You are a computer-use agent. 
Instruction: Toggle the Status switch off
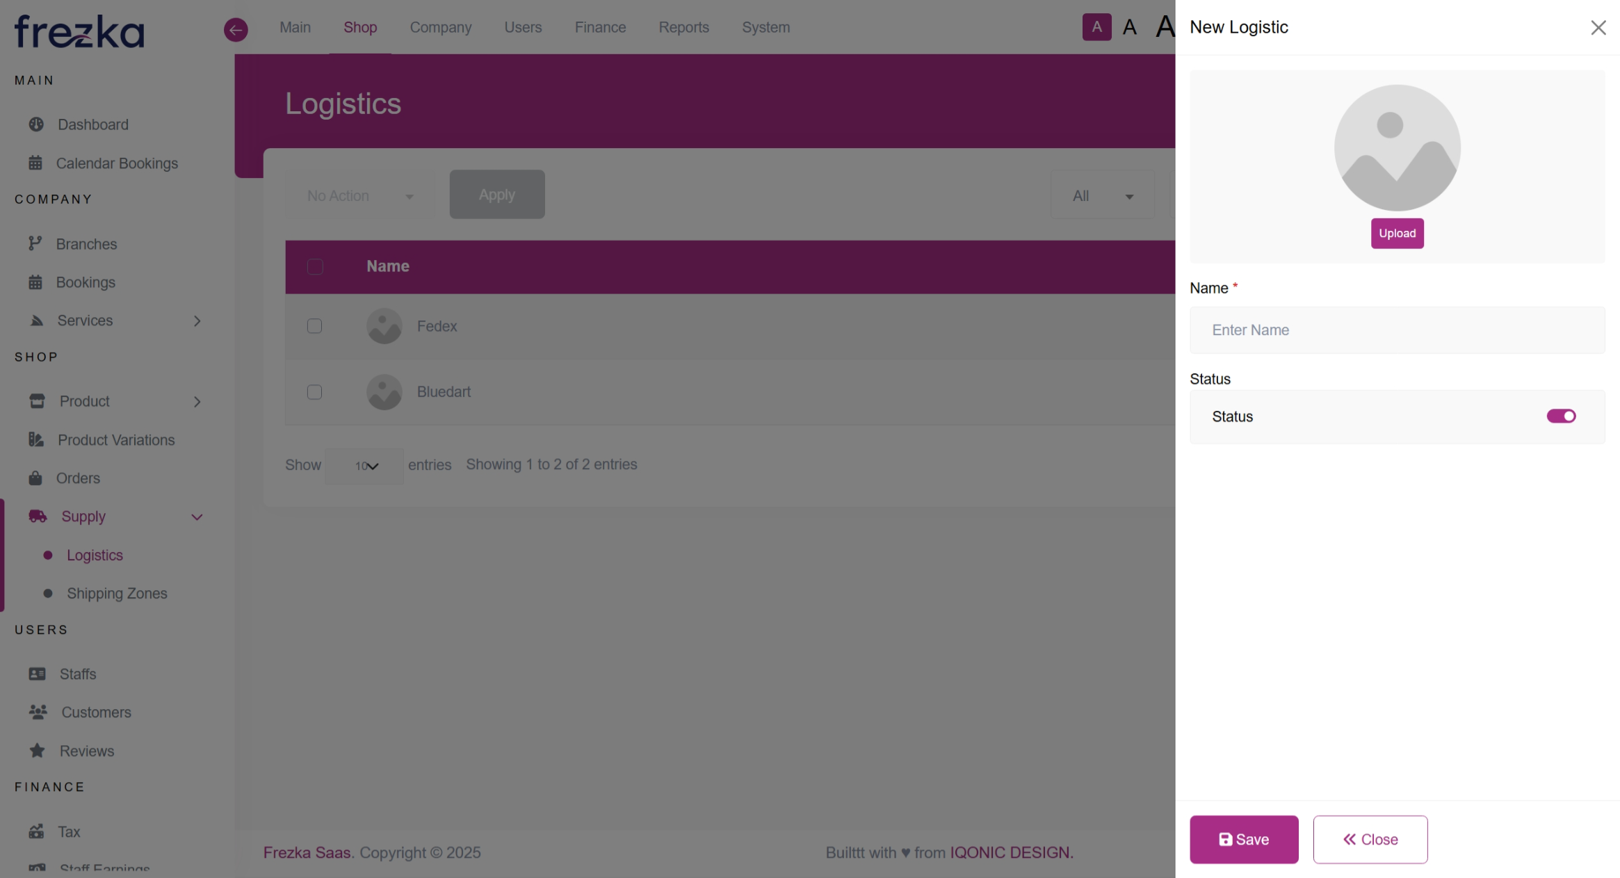(1561, 416)
